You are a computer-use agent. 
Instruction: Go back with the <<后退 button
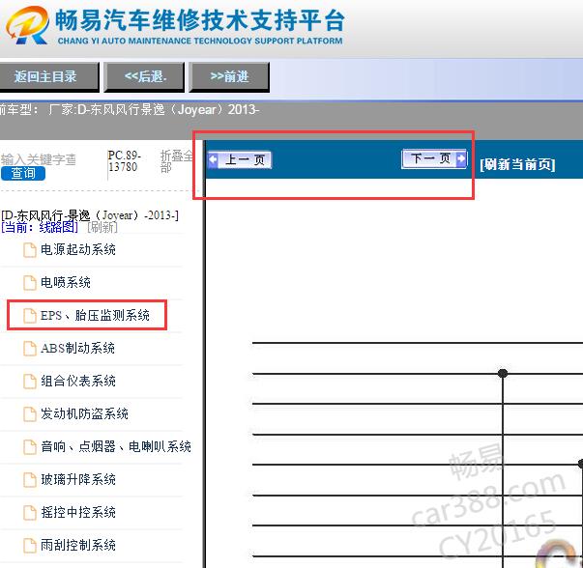144,77
